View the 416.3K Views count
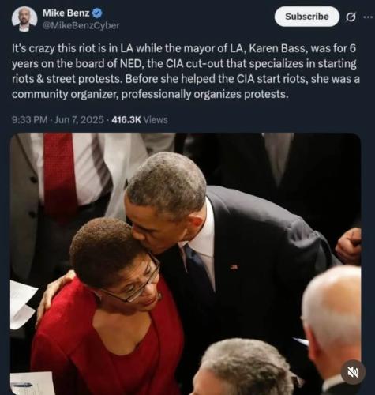This screenshot has height=395, width=375. click(140, 120)
